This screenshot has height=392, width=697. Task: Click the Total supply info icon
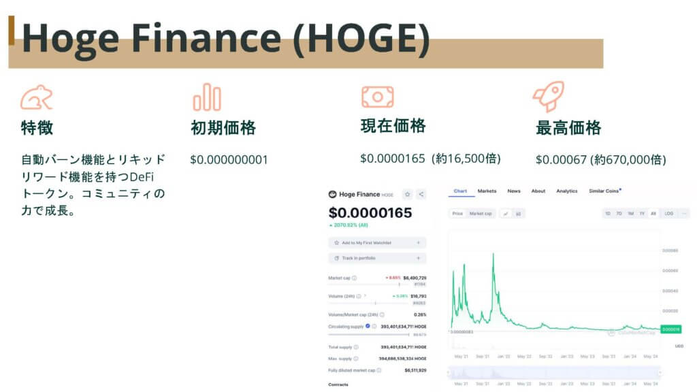click(355, 347)
